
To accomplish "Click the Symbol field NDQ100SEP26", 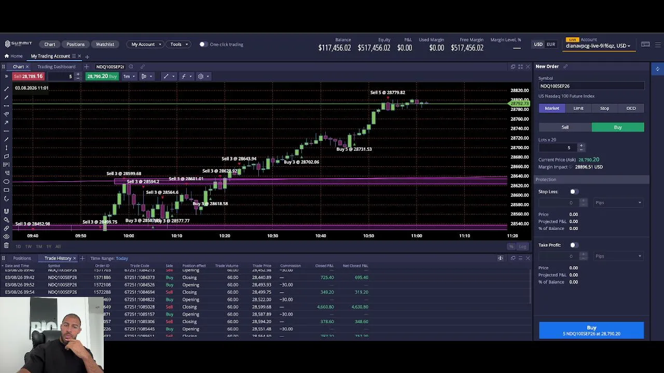I will [591, 86].
